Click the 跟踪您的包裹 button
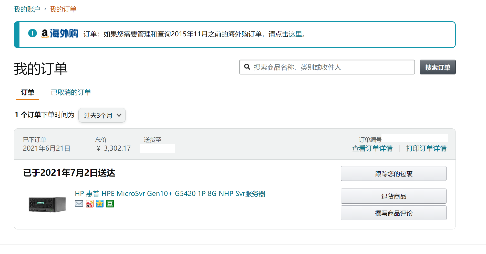 [x=393, y=174]
